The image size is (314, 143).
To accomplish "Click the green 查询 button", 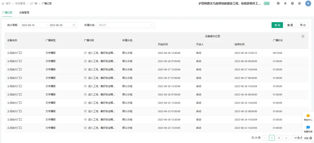I will [x=277, y=25].
